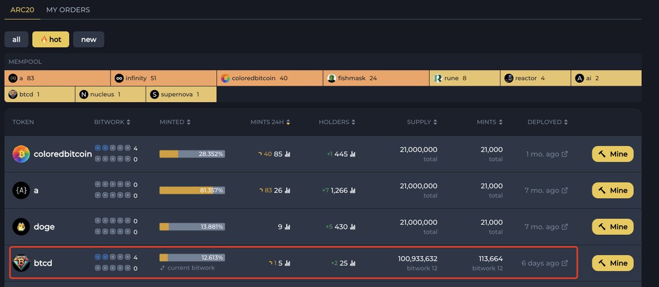Click the 'a 83' mempool item
Screen dimensions: 659x287
pos(57,78)
